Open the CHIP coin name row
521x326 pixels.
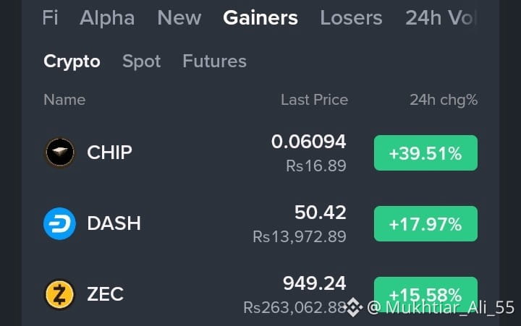click(109, 153)
